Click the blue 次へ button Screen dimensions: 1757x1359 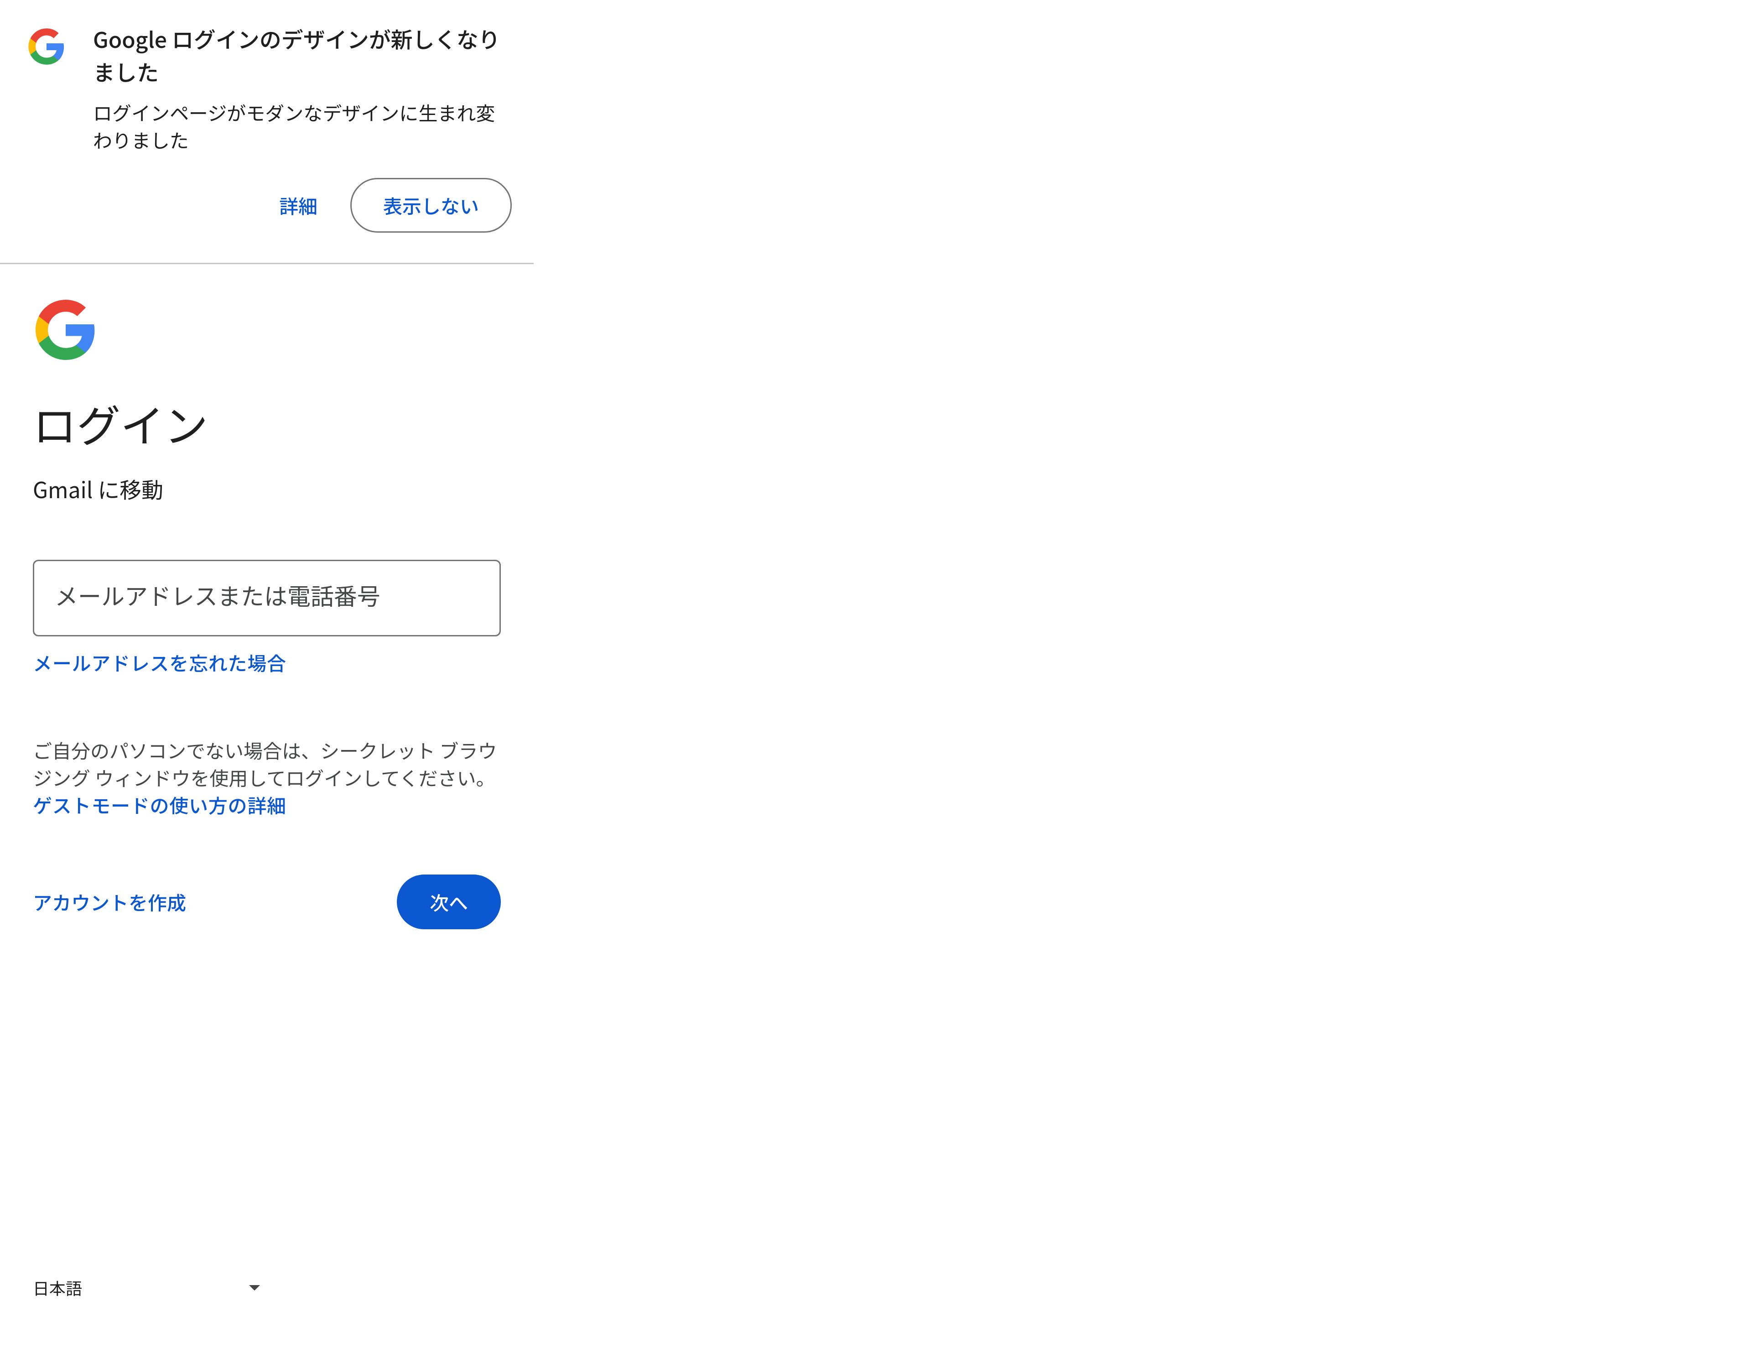448,902
